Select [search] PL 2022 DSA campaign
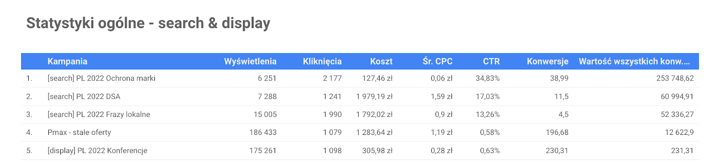This screenshot has width=704, height=163. click(84, 96)
